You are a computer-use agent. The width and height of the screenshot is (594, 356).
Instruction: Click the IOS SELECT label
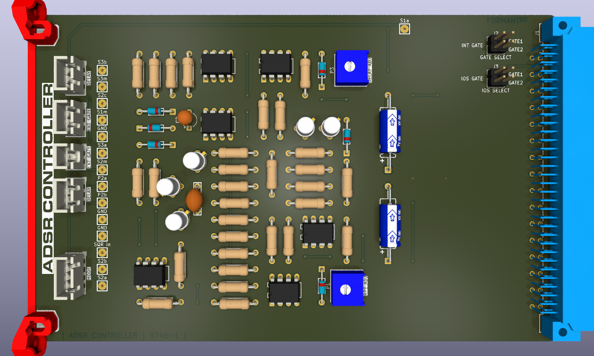click(x=496, y=91)
